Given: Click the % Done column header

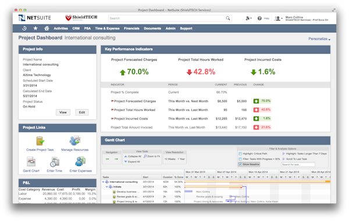Looking at the screenshot, I should (x=179, y=177).
